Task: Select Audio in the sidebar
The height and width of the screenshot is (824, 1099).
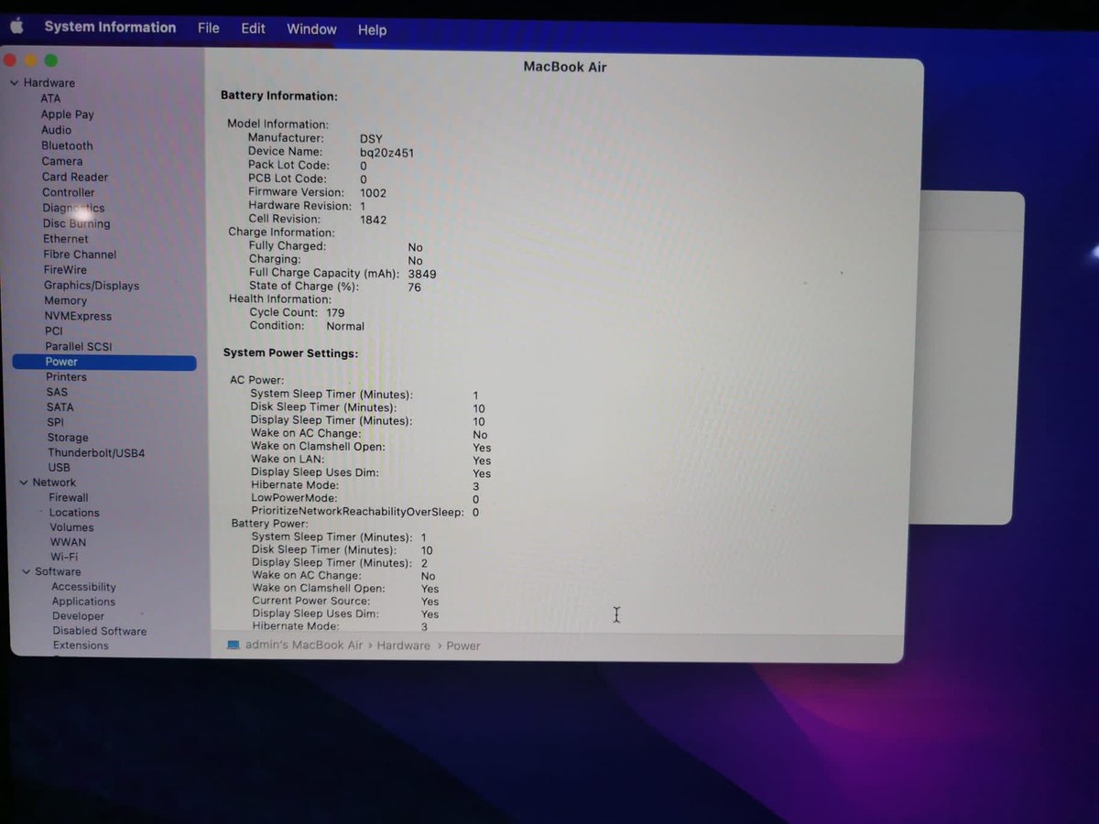Action: pos(56,130)
